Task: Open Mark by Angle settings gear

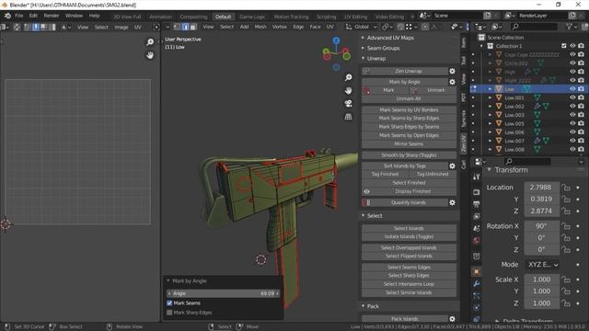Action: click(452, 82)
